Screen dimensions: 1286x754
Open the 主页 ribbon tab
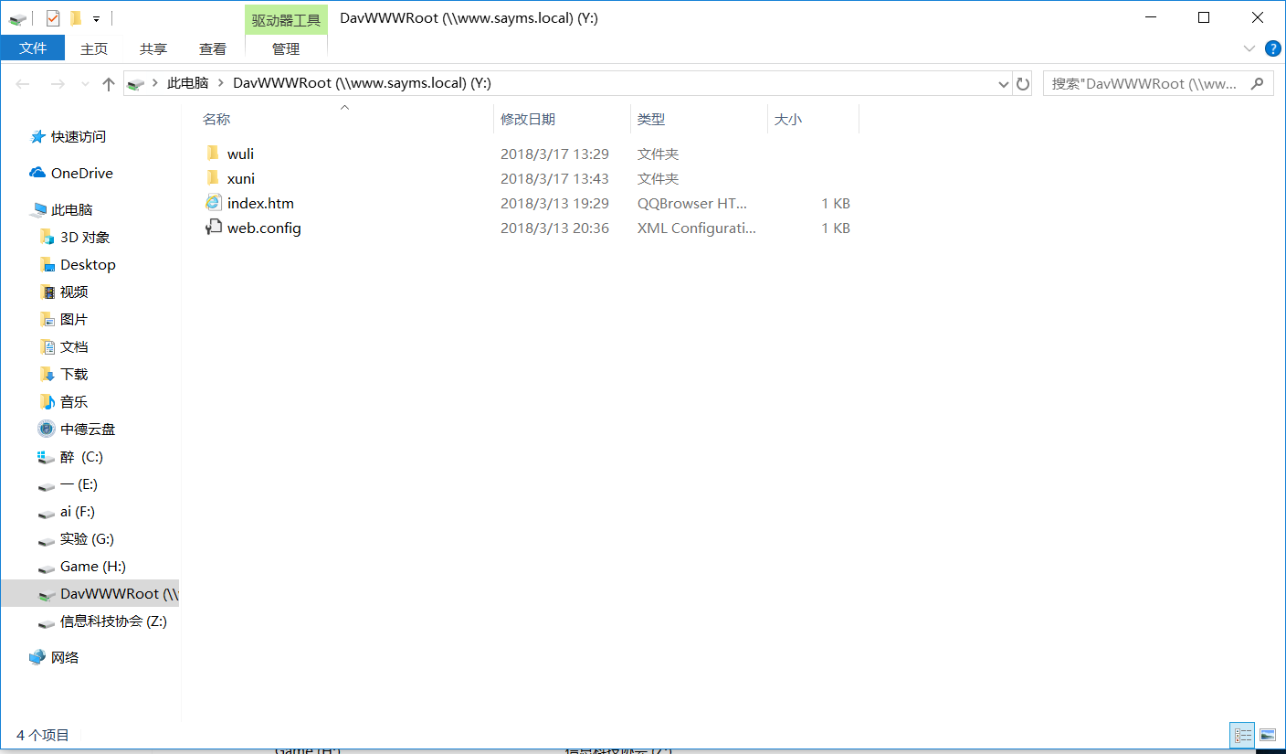94,49
